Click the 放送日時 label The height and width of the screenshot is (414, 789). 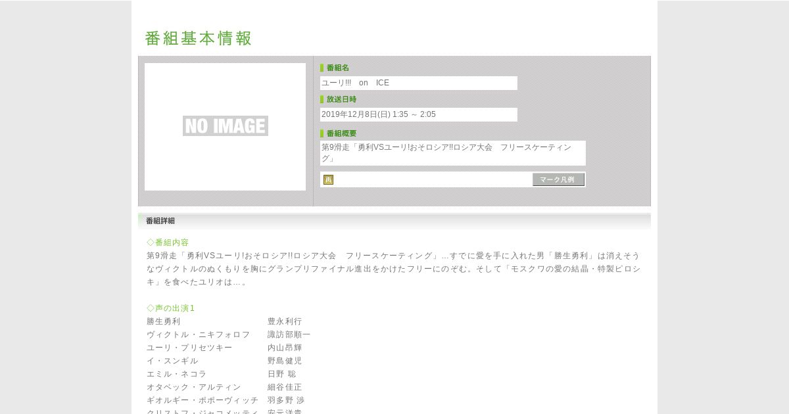[x=341, y=99]
